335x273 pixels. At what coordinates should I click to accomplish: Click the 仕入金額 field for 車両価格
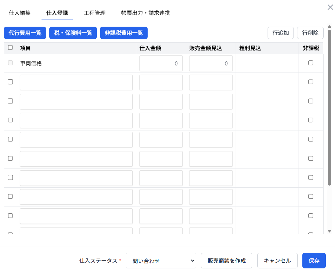(161, 63)
